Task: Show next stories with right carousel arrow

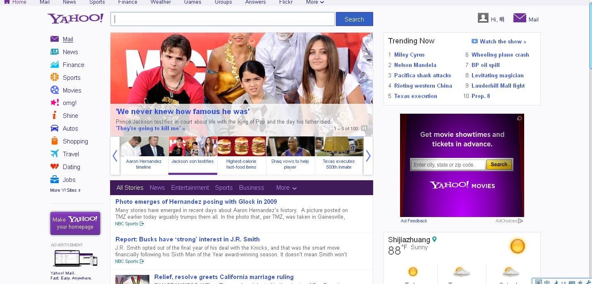Action: tap(368, 156)
